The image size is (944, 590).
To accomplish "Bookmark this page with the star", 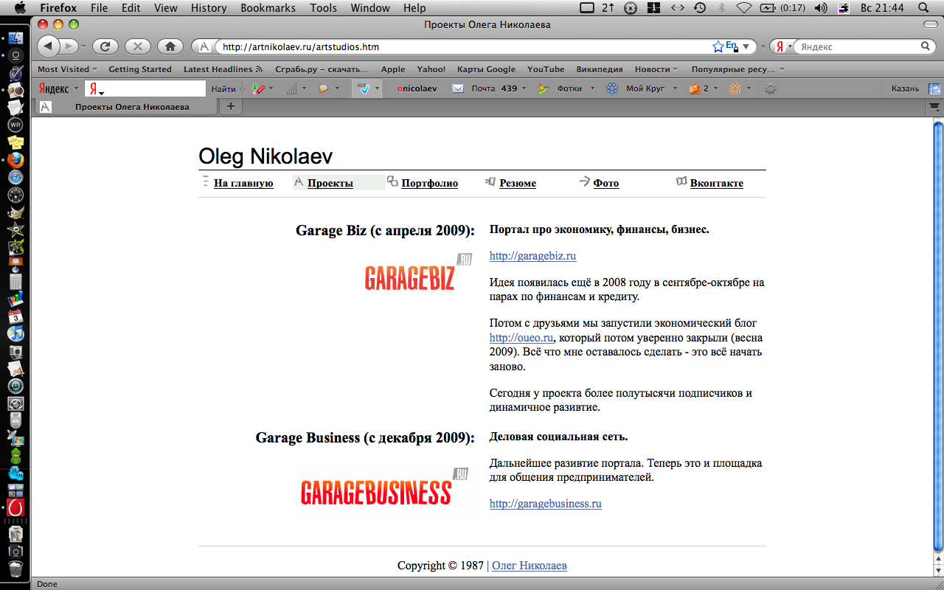I will point(718,46).
